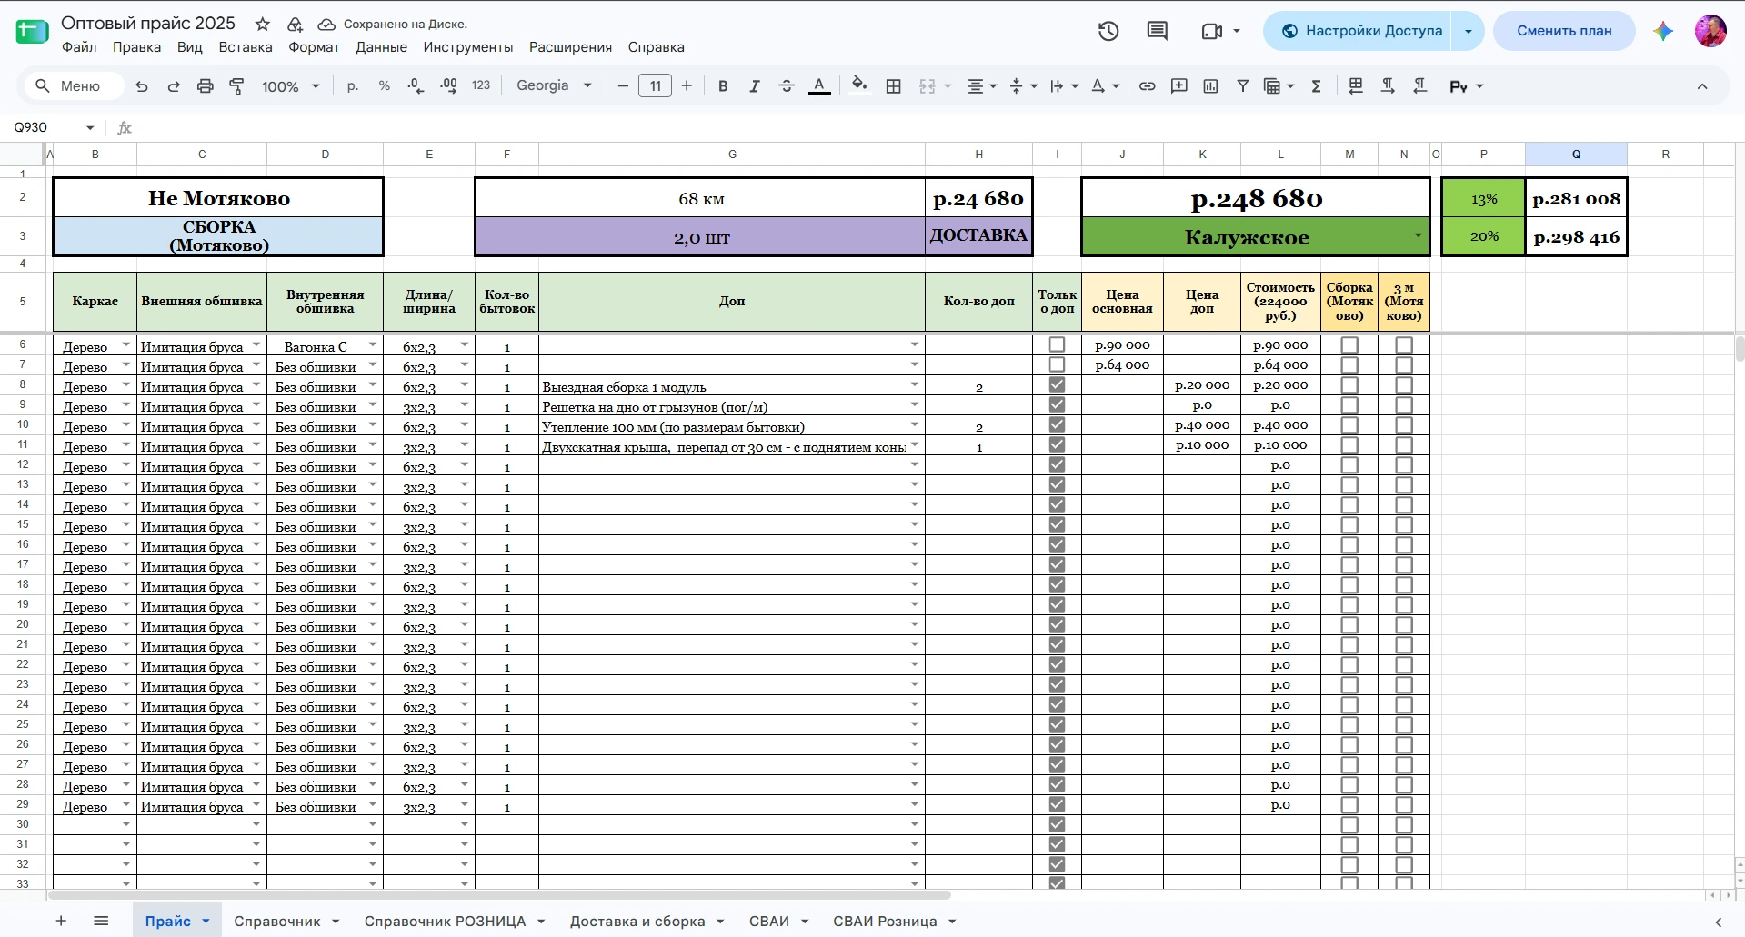This screenshot has height=937, width=1745.
Task: Open version history clock icon
Action: 1108,31
